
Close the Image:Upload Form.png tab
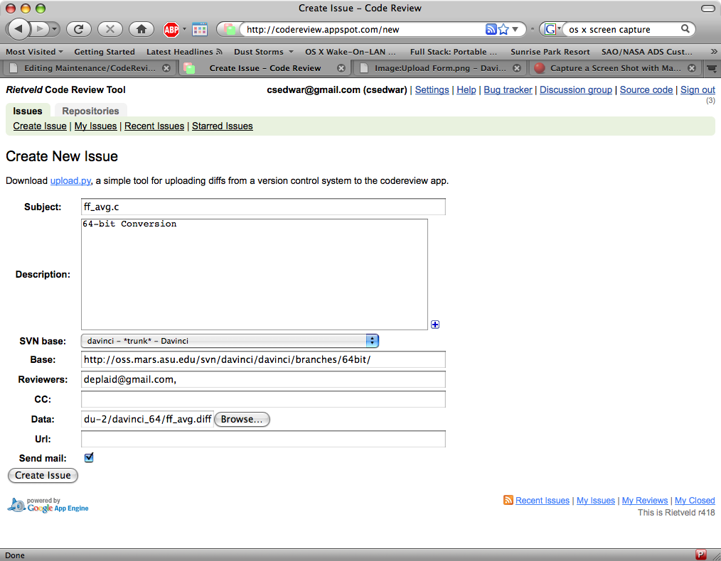pos(517,68)
